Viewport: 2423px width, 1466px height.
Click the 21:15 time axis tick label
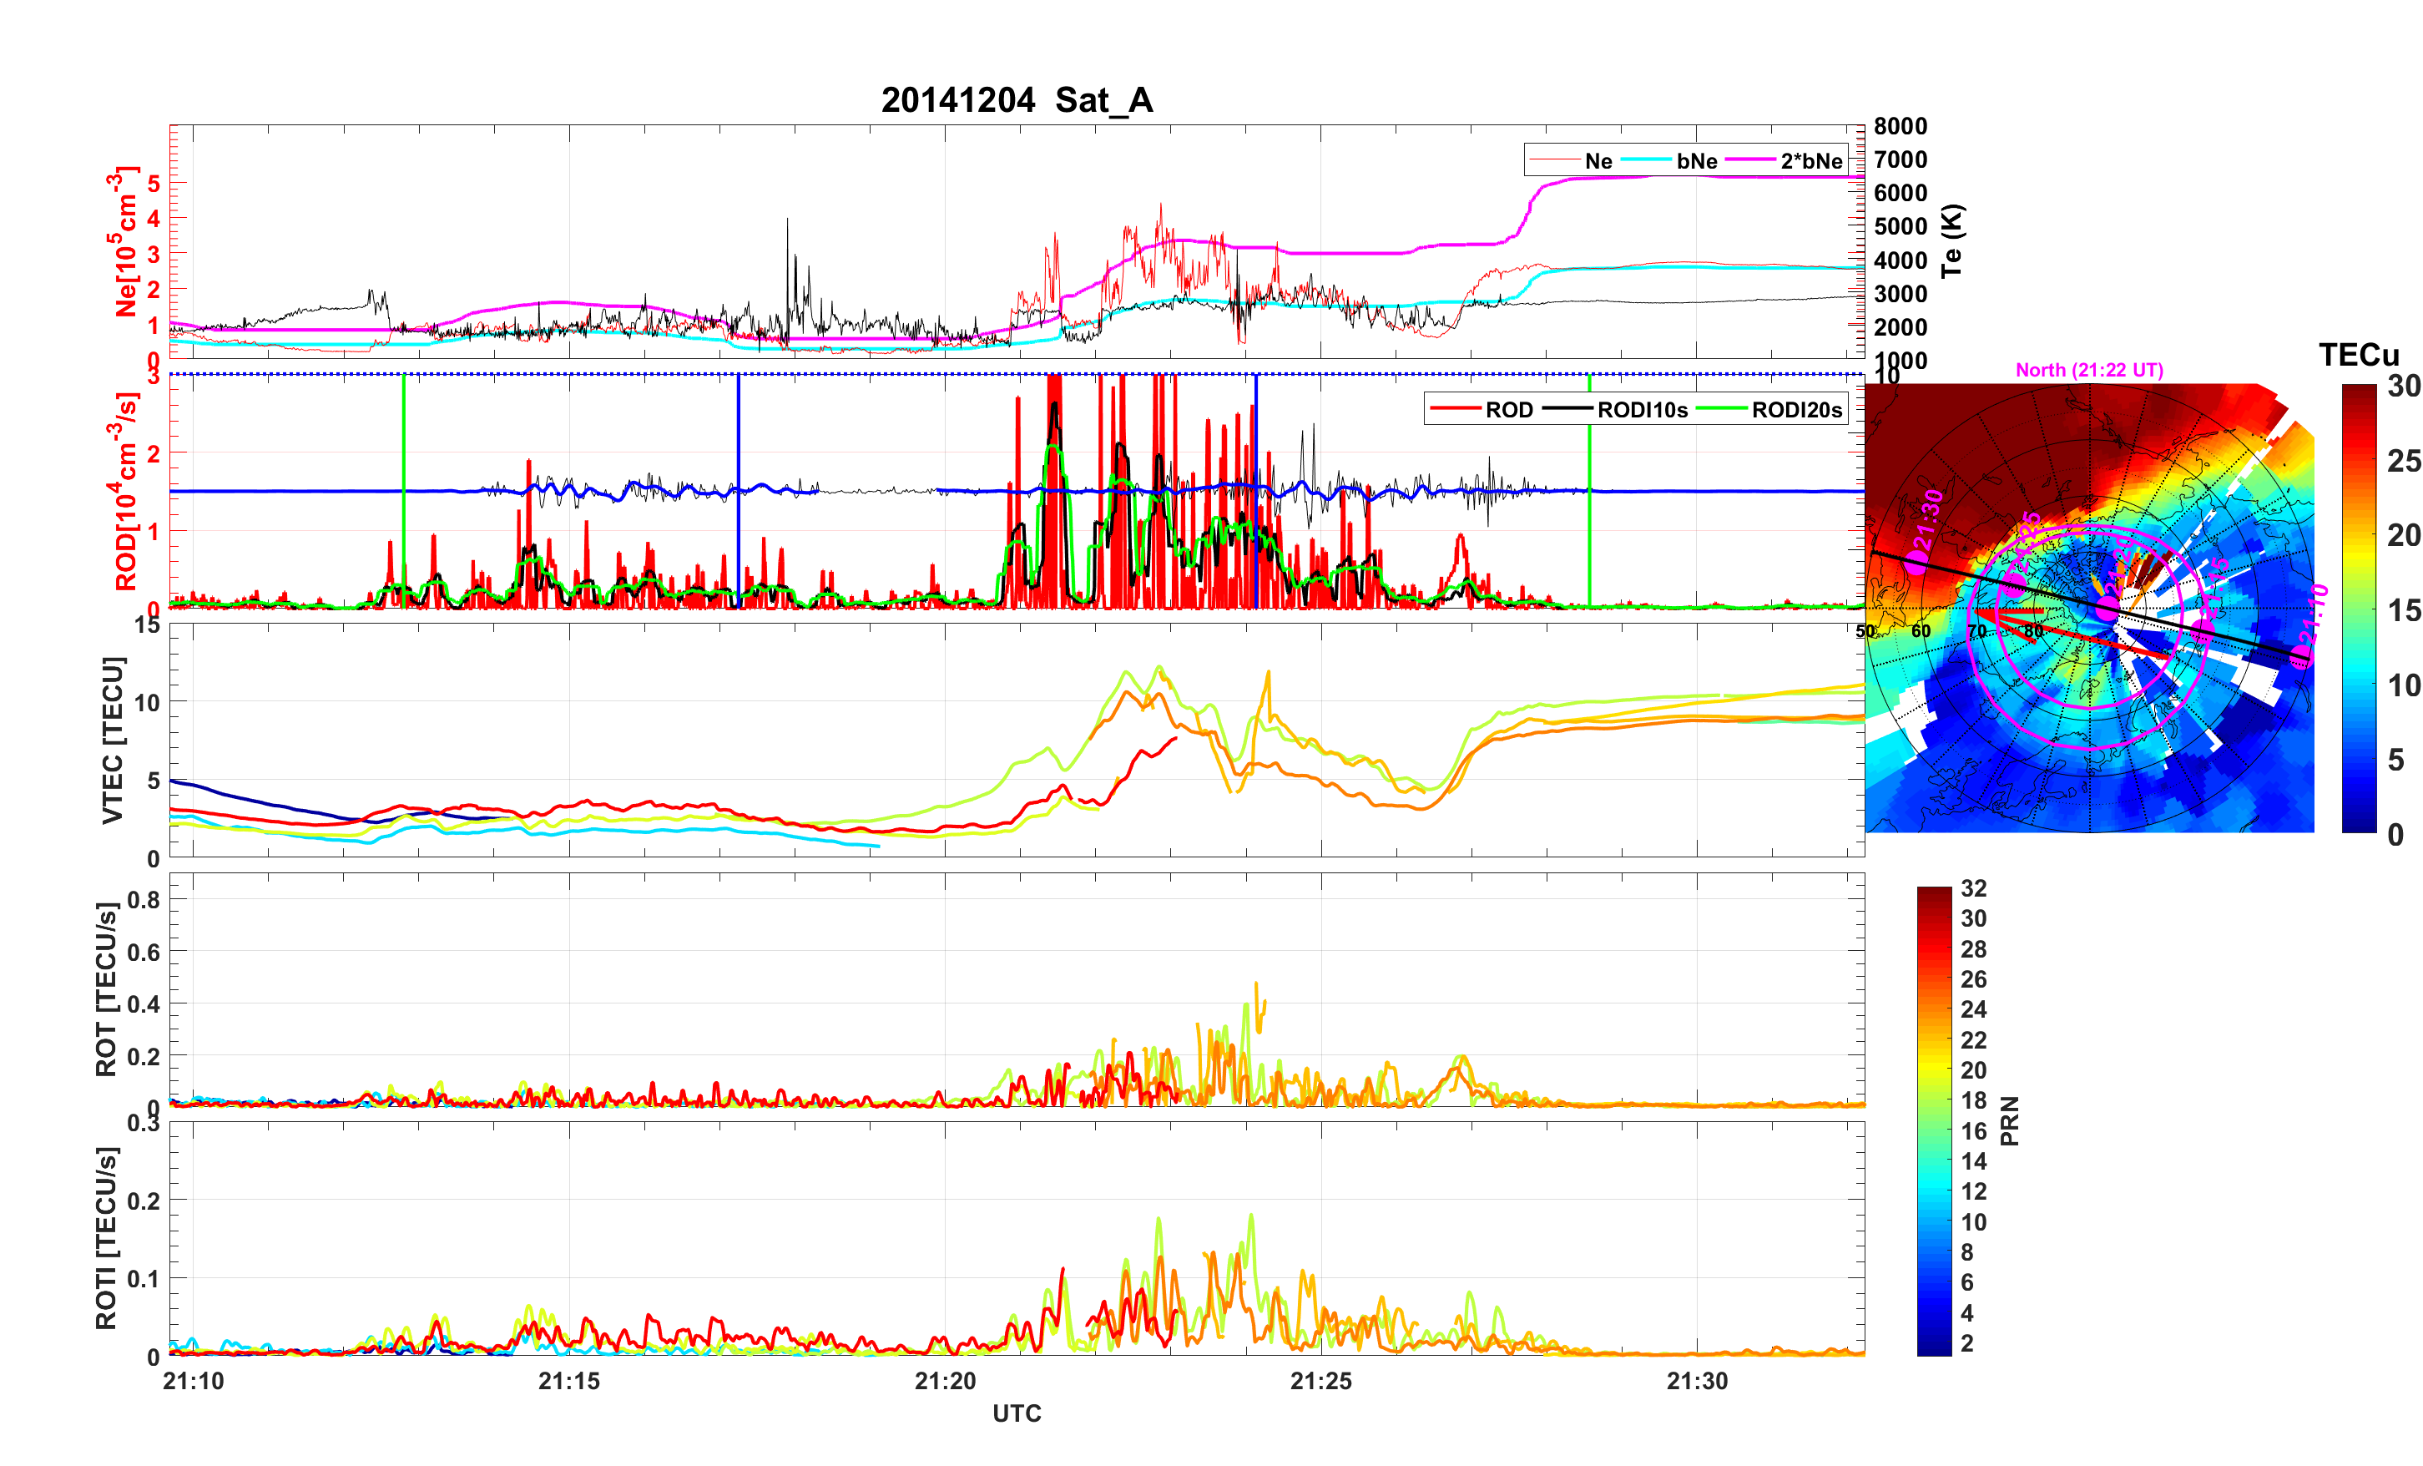point(568,1380)
